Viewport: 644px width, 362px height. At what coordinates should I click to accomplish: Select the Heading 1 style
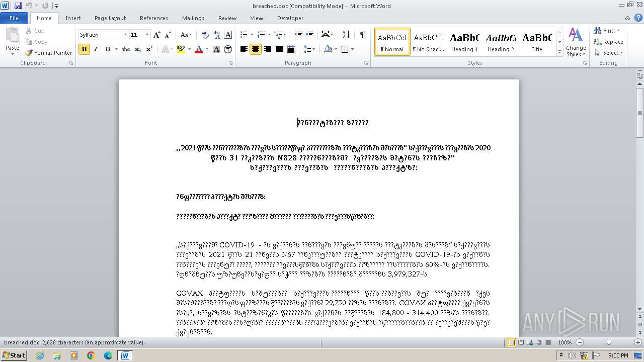coord(464,41)
